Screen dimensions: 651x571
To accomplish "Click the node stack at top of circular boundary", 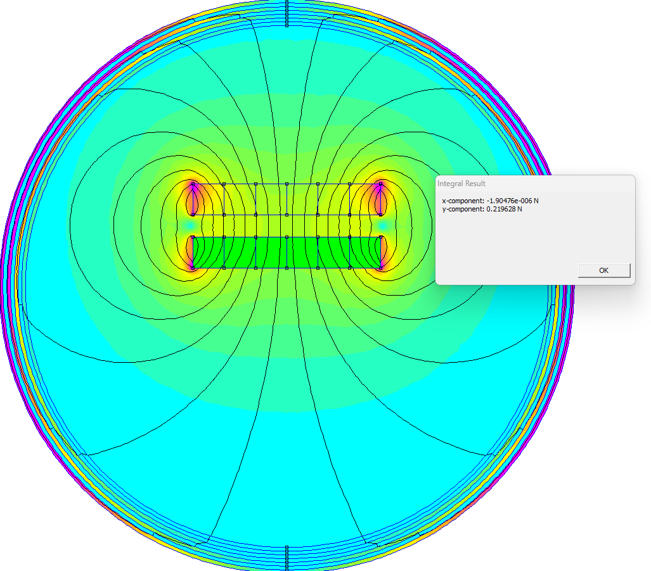I will pyautogui.click(x=287, y=14).
